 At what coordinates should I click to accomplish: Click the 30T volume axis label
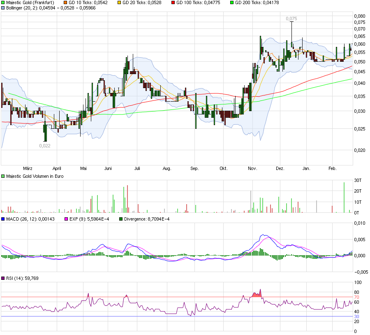pyautogui.click(x=358, y=181)
